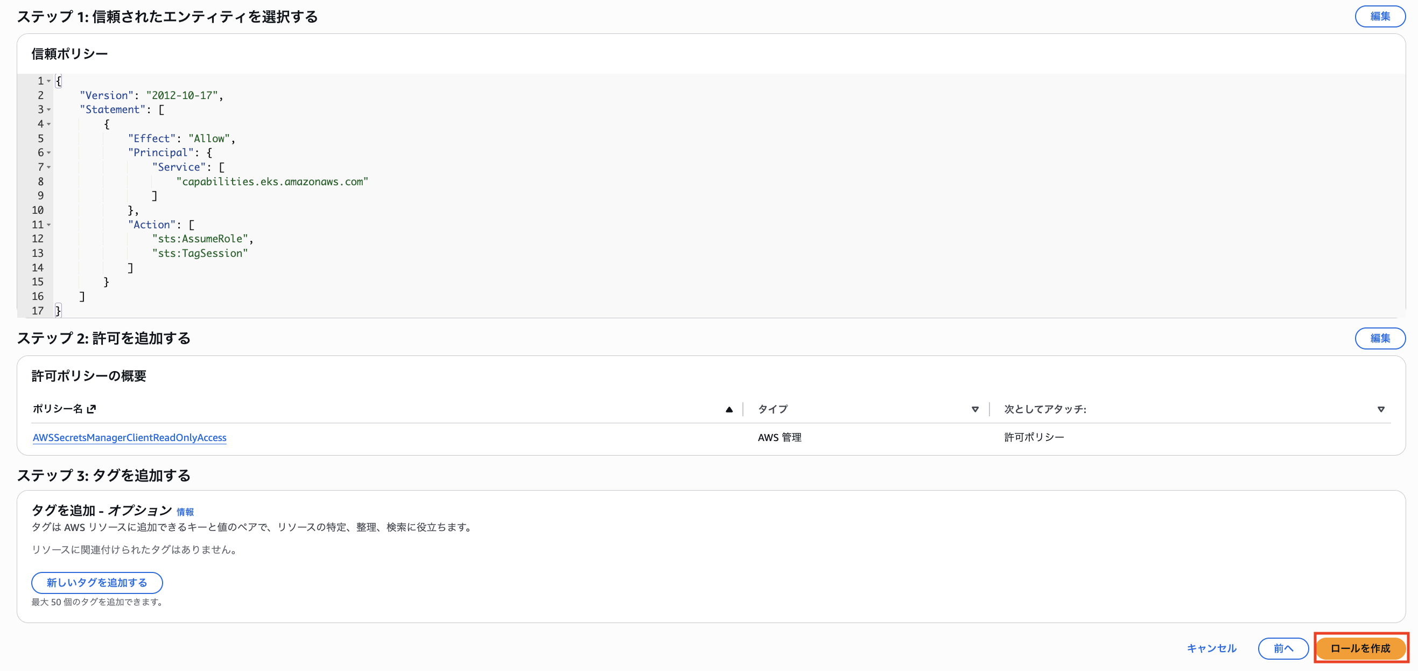
Task: Collapse the Service fold on line 7
Action: coord(49,167)
